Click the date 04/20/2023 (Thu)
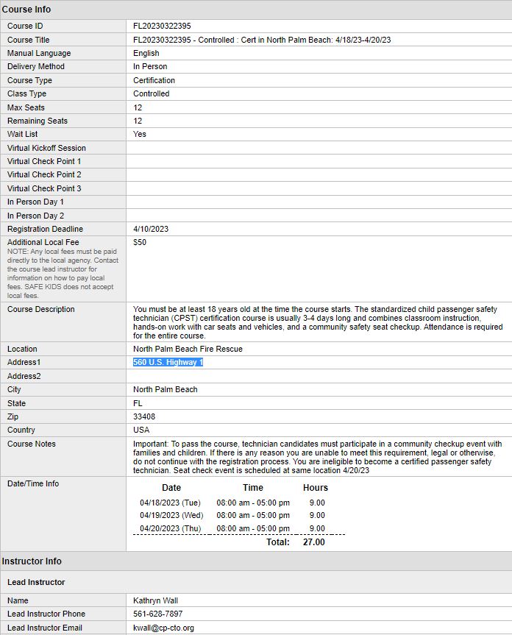The width and height of the screenshot is (512, 635). 171,528
